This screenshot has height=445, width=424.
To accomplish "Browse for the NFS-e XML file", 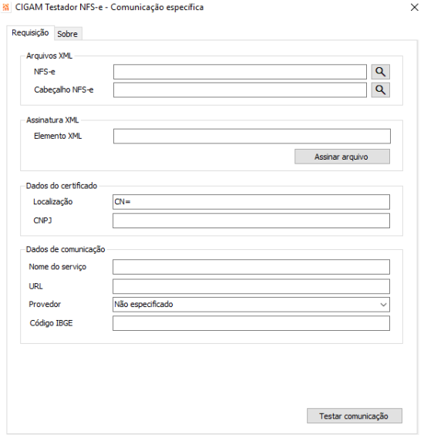I will click(x=380, y=72).
